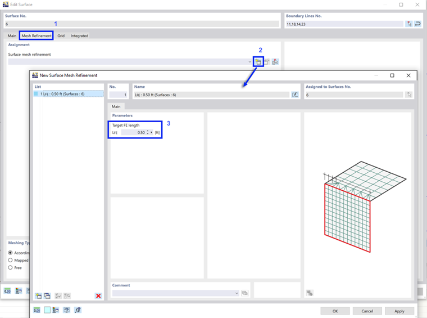Click the Apply button
Screen dimensions: 427x318
coord(399,311)
